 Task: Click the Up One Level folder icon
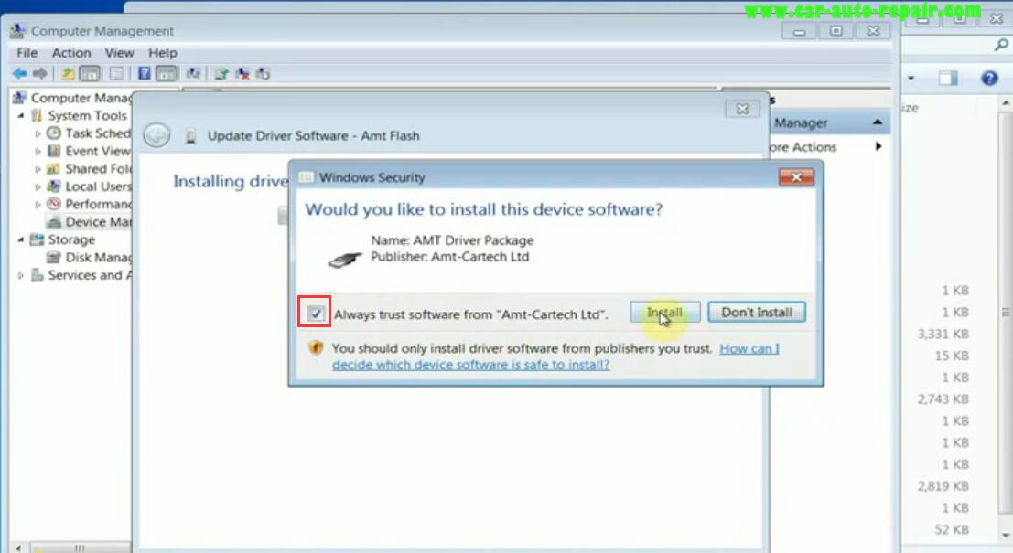point(67,73)
